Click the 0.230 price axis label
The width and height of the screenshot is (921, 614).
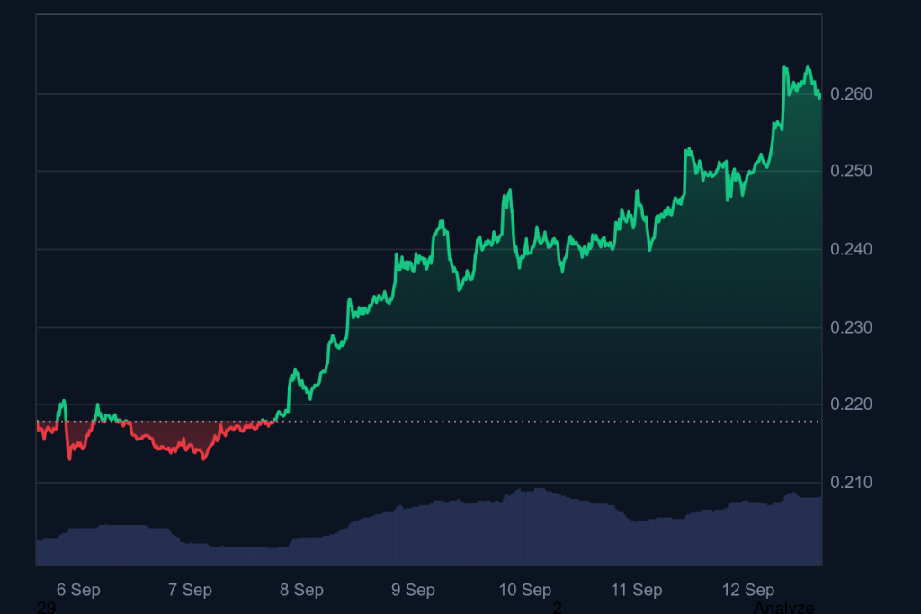pyautogui.click(x=851, y=327)
